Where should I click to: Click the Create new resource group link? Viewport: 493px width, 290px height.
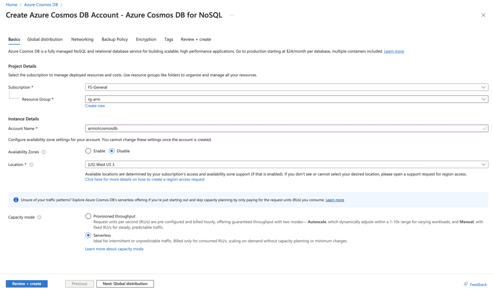tap(95, 106)
